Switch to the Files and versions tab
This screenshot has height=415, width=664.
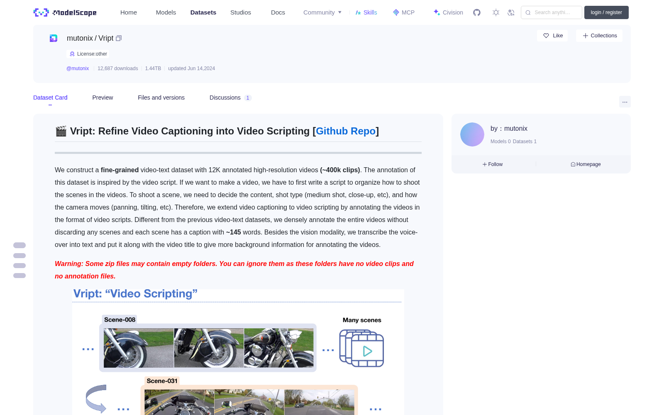(161, 98)
